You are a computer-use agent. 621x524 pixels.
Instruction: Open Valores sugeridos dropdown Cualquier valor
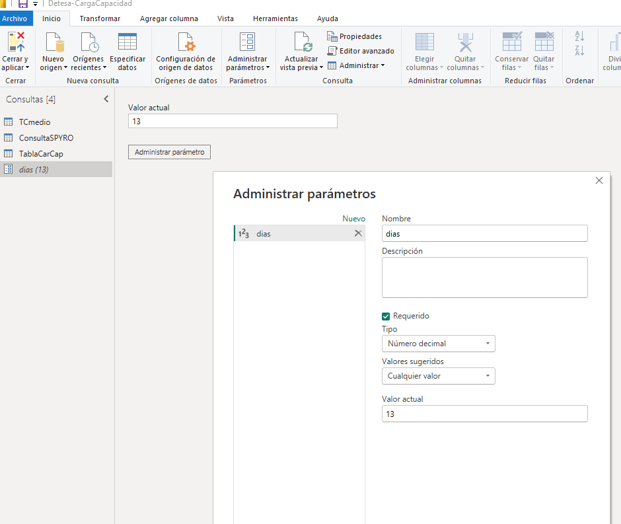pyautogui.click(x=439, y=376)
